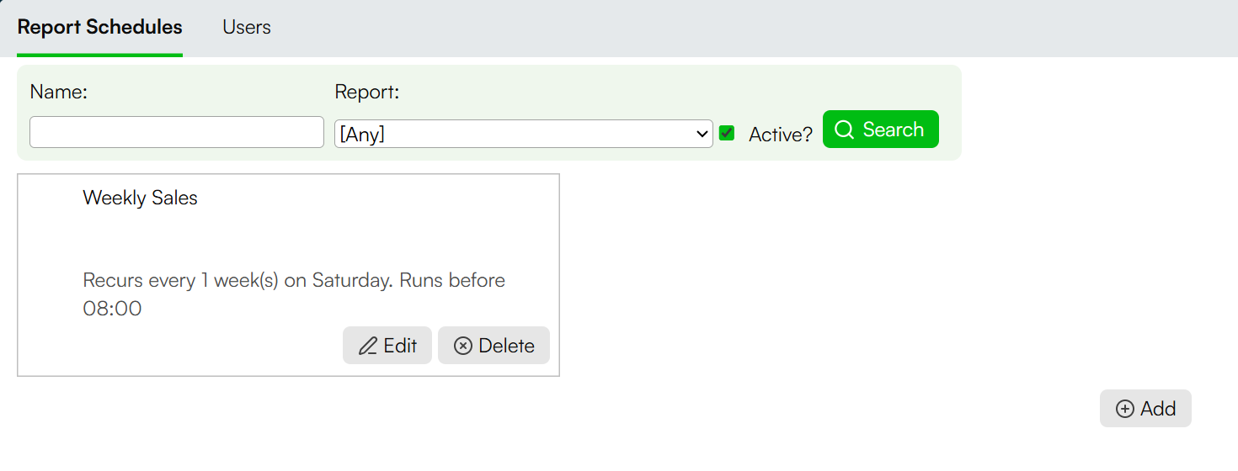Screen dimensions: 1238x471
Task: Click the circled plus icon beside Add
Action: pyautogui.click(x=1125, y=409)
